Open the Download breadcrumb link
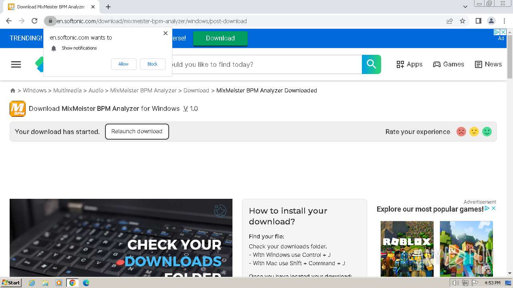 pos(196,90)
